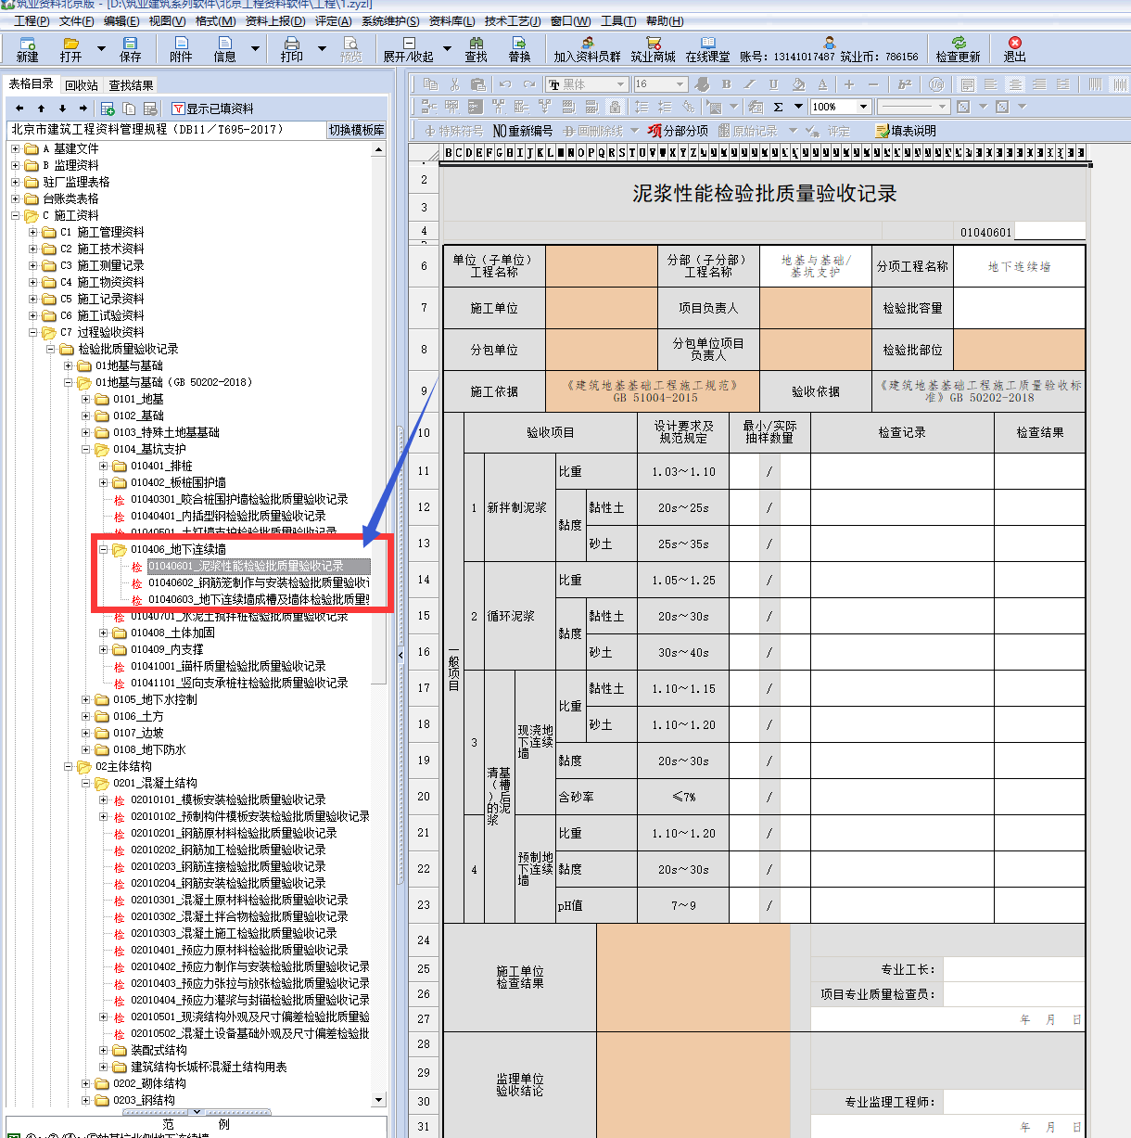Click the 显示已填资料 button
The image size is (1131, 1138).
click(212, 109)
